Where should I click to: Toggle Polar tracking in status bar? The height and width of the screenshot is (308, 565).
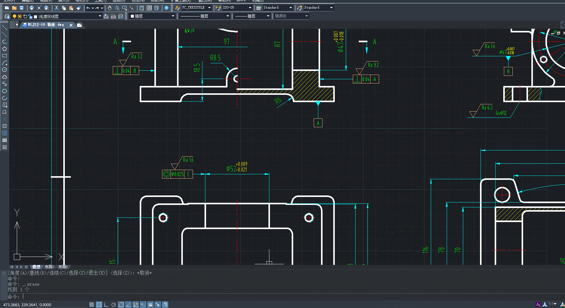[x=113, y=305]
